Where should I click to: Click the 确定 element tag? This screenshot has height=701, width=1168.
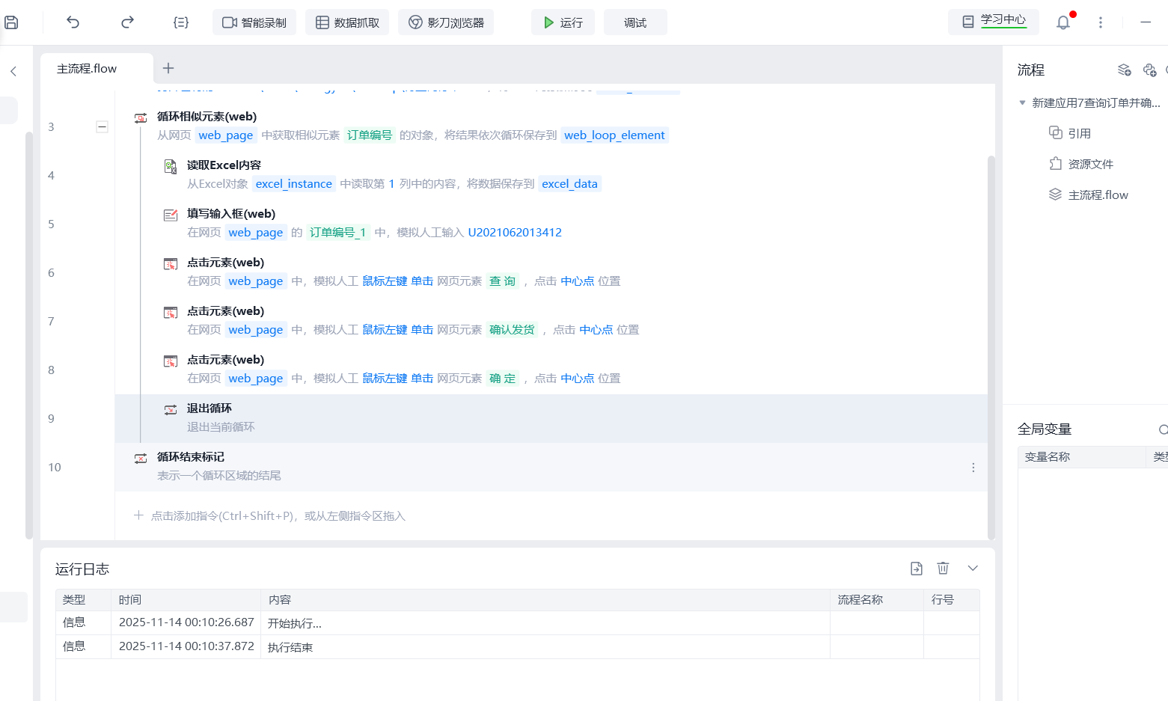[x=503, y=379]
